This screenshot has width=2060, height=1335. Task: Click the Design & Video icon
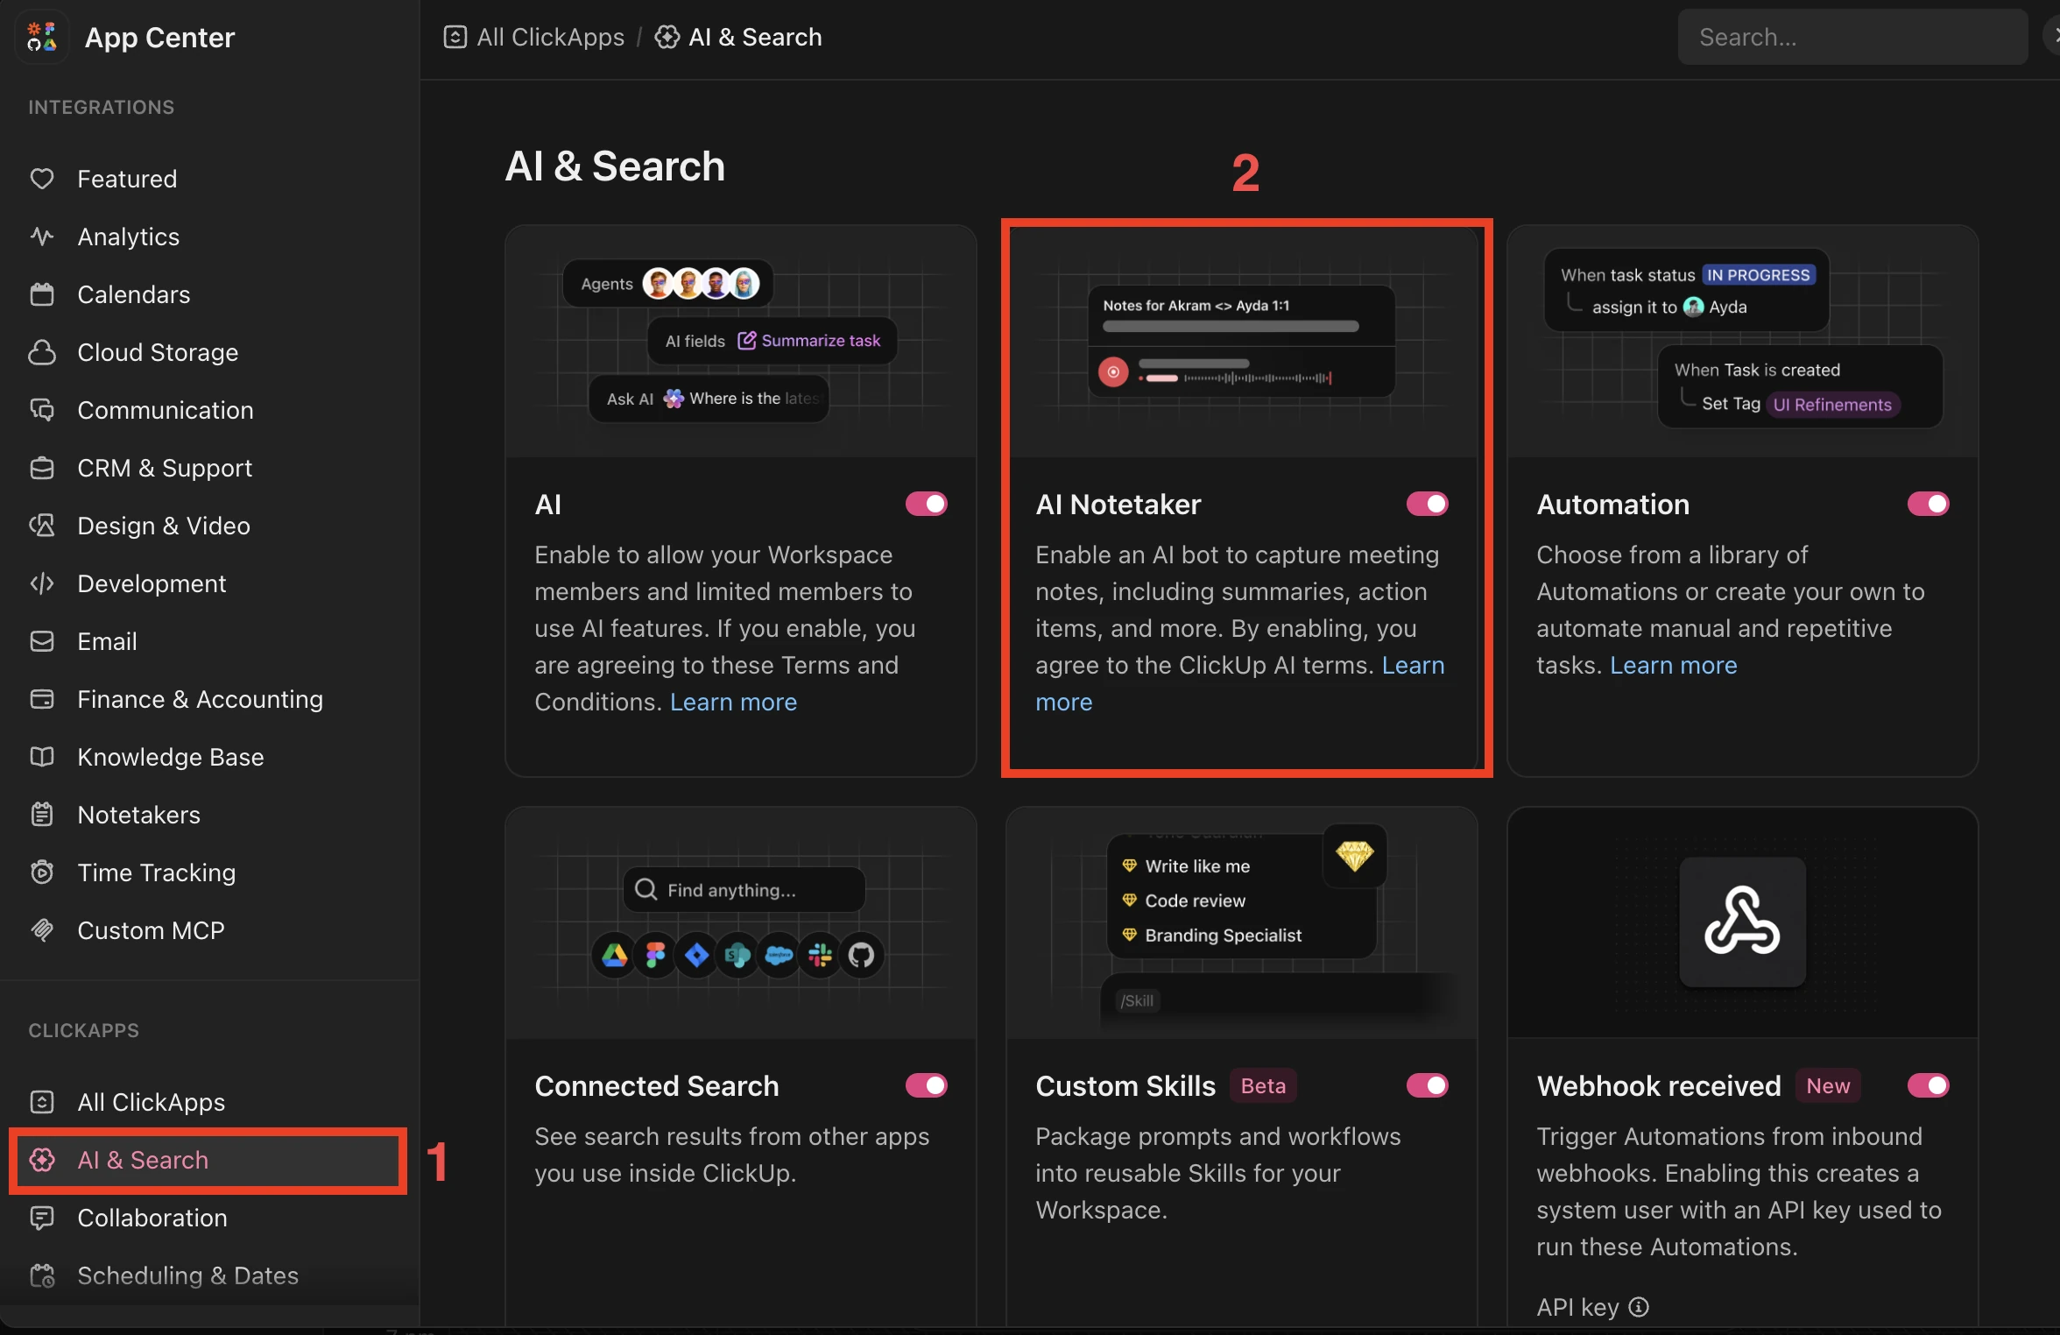pyautogui.click(x=42, y=526)
